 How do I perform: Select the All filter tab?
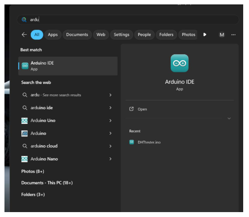point(37,35)
